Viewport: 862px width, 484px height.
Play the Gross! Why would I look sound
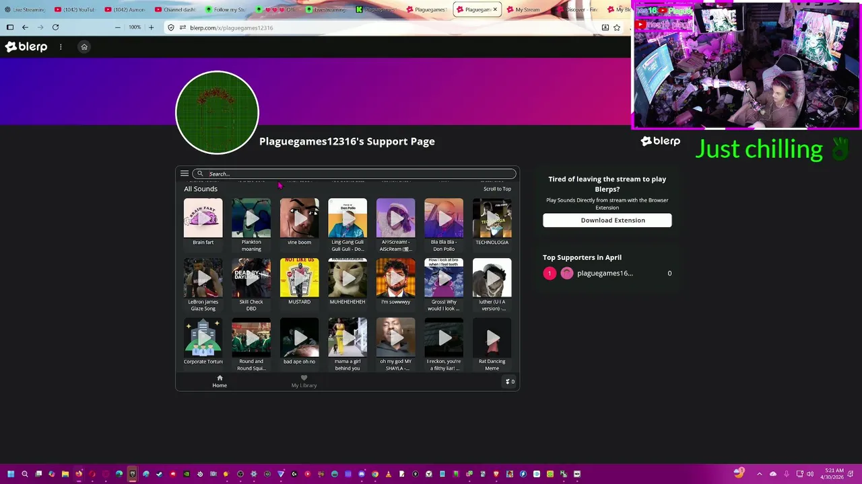point(444,278)
